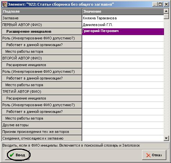Click the scrollbar down arrow
The height and width of the screenshot is (163, 171).
pos(166,138)
